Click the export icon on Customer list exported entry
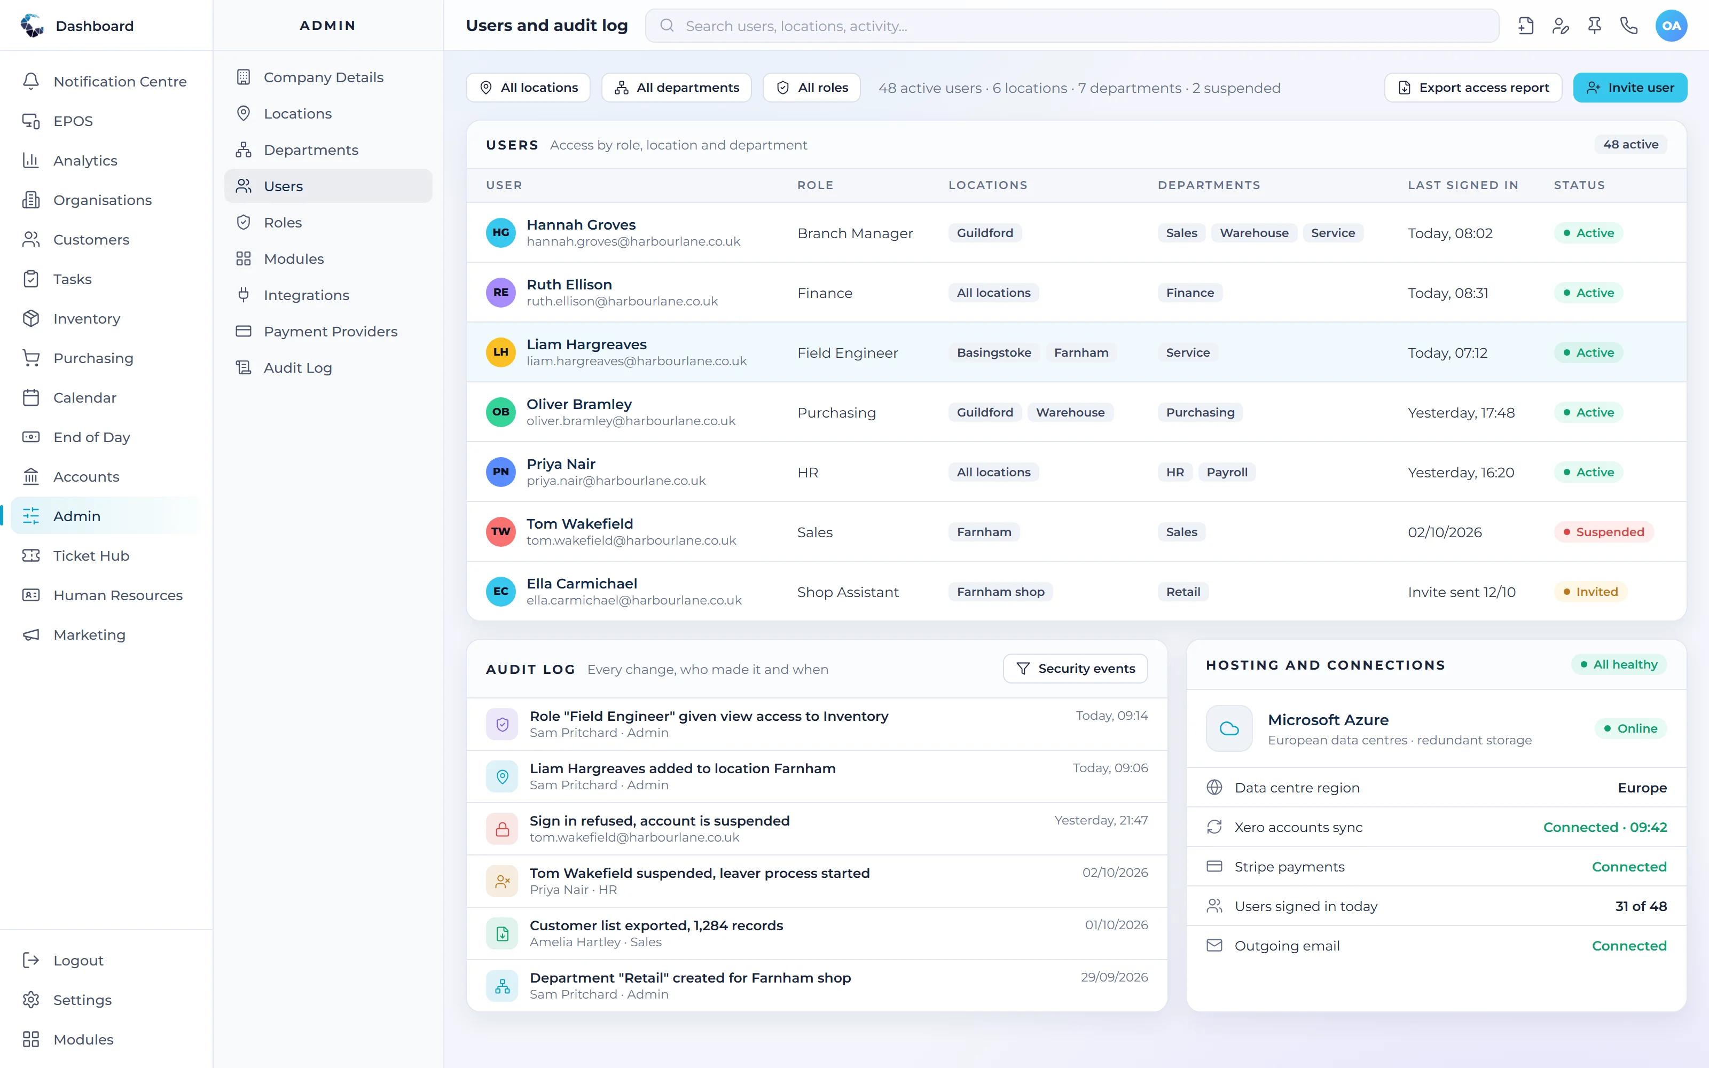The width and height of the screenshot is (1709, 1068). tap(502, 933)
